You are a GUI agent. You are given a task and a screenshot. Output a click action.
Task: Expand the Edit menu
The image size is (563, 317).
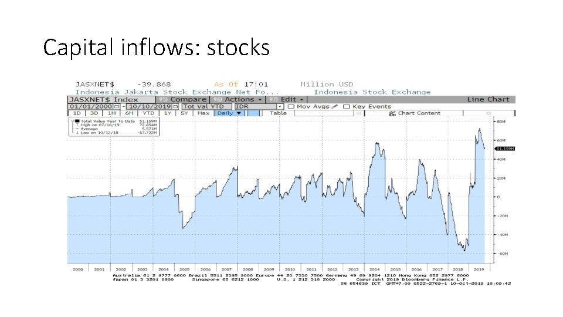287,100
